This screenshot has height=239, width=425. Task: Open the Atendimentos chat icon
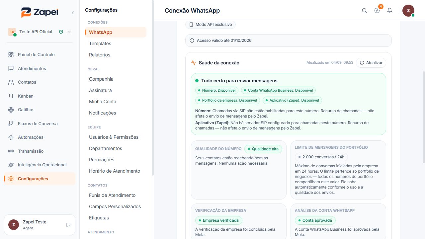point(11,68)
